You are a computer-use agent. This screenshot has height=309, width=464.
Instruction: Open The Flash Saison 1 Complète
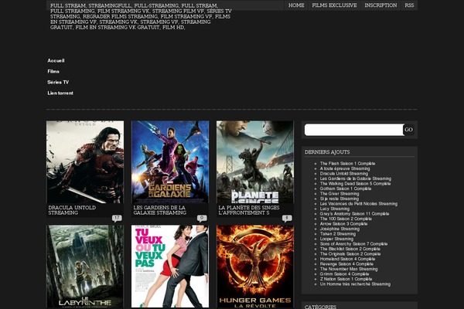pos(347,164)
